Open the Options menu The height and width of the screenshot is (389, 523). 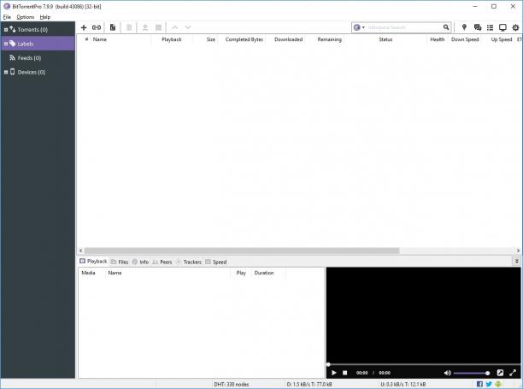click(26, 17)
